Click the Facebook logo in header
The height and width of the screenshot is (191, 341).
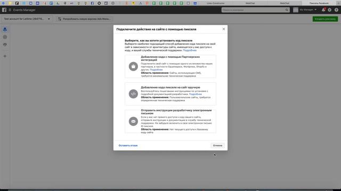coord(4,10)
